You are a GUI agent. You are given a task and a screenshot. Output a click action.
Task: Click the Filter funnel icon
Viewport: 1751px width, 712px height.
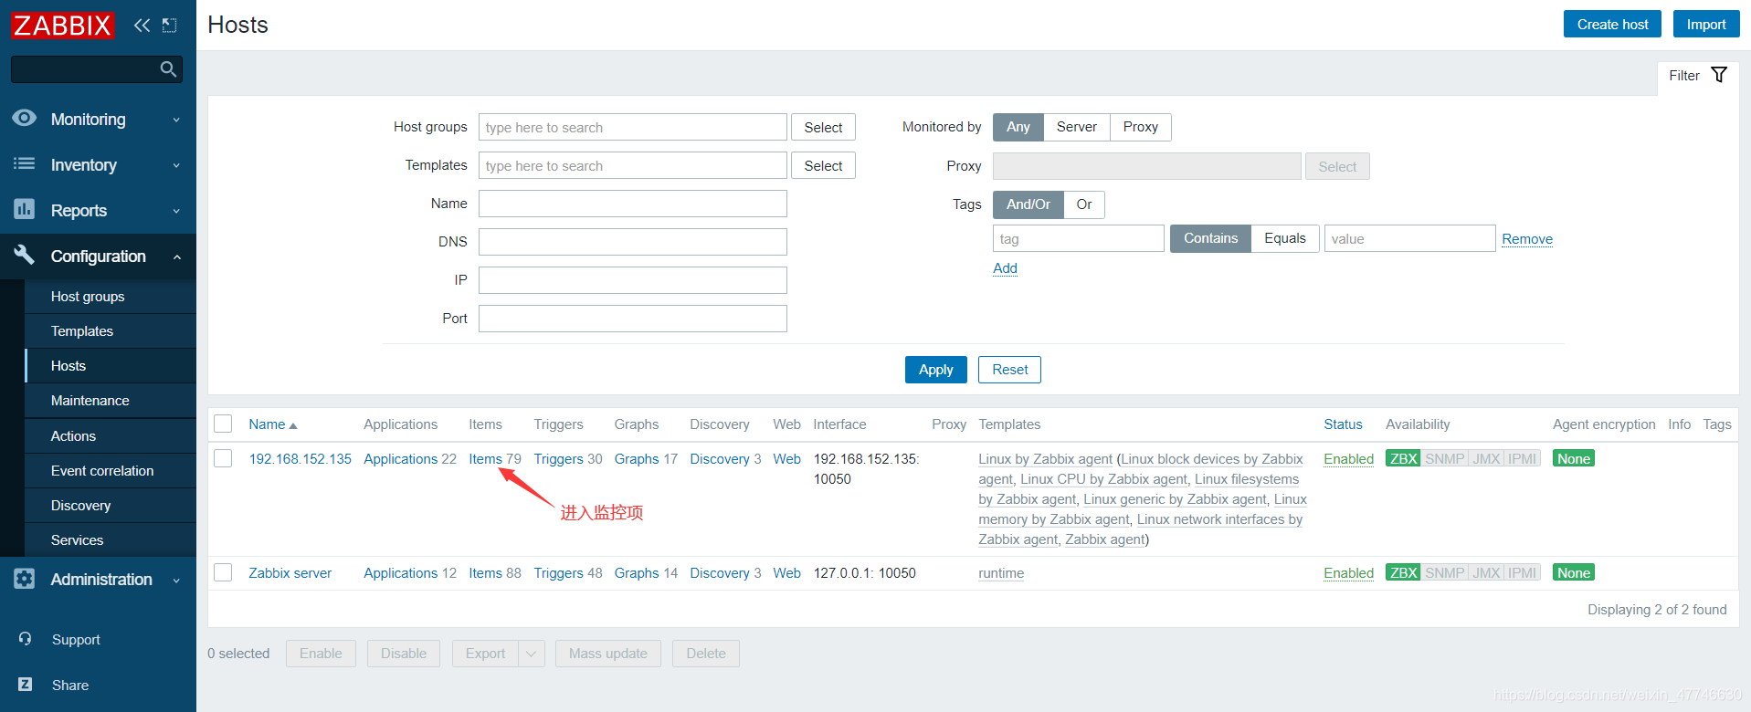pyautogui.click(x=1719, y=75)
